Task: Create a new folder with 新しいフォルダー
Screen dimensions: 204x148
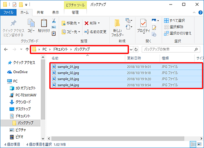Action: [x=118, y=28]
